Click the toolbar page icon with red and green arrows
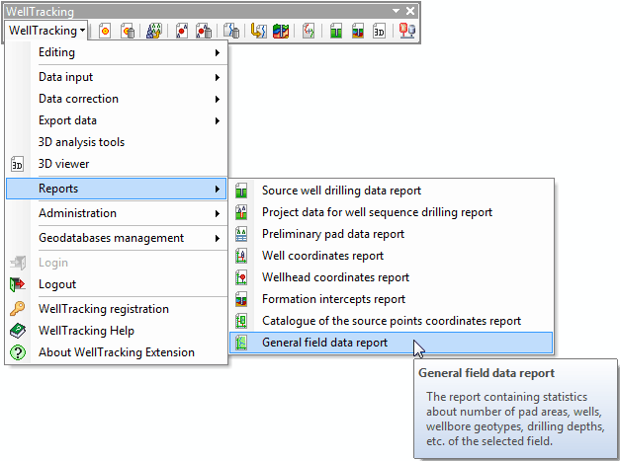This screenshot has height=461, width=620. coord(309,31)
